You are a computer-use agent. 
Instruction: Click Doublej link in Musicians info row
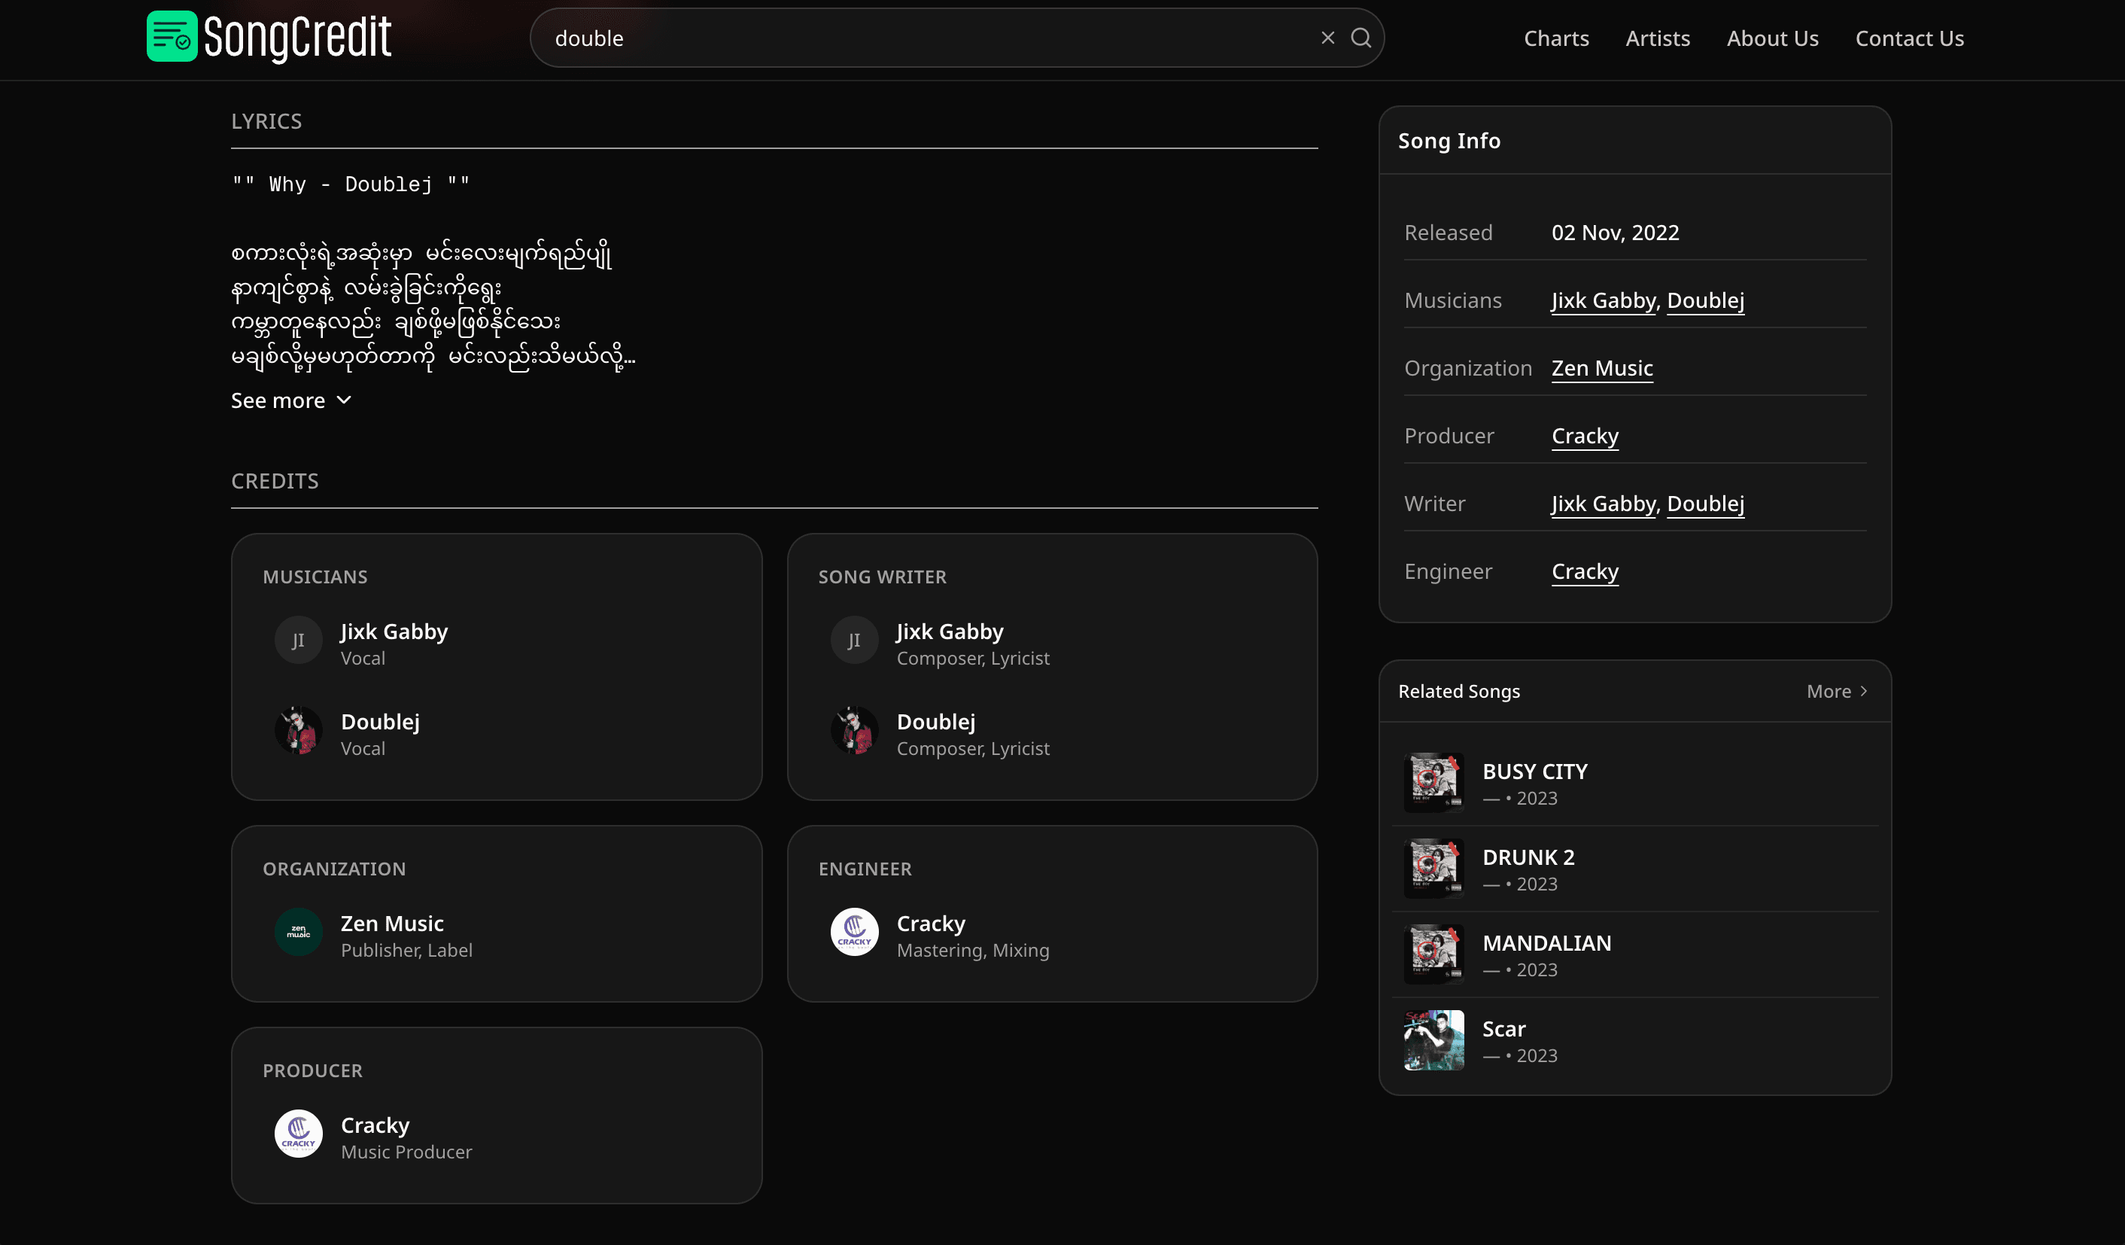(1705, 300)
